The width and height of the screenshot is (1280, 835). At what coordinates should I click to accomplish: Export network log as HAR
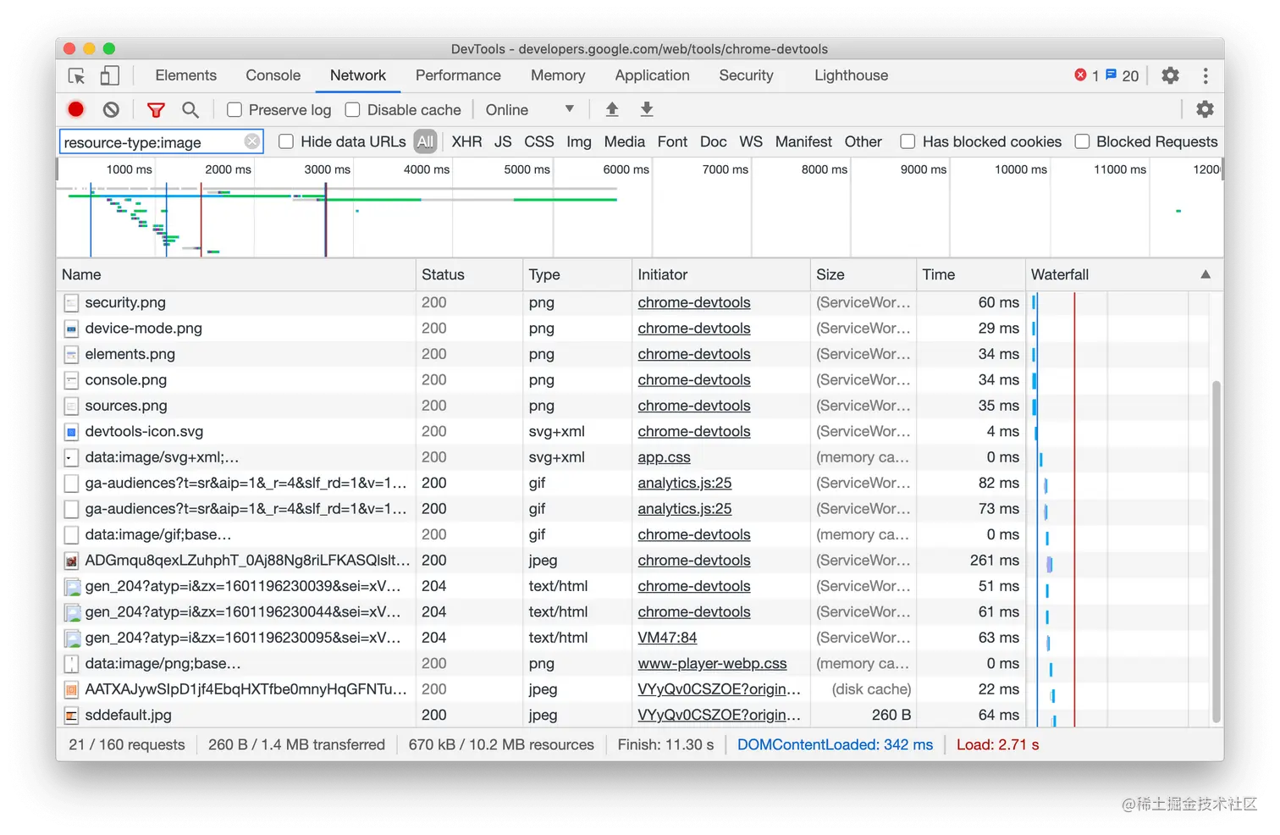pyautogui.click(x=646, y=109)
